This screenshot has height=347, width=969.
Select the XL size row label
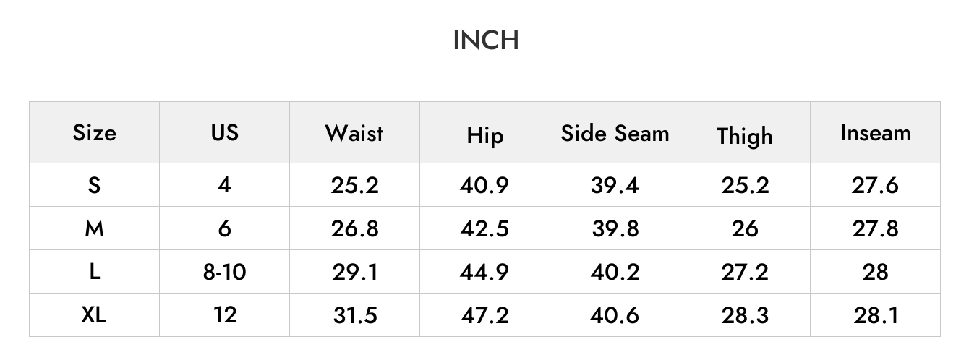coord(94,315)
